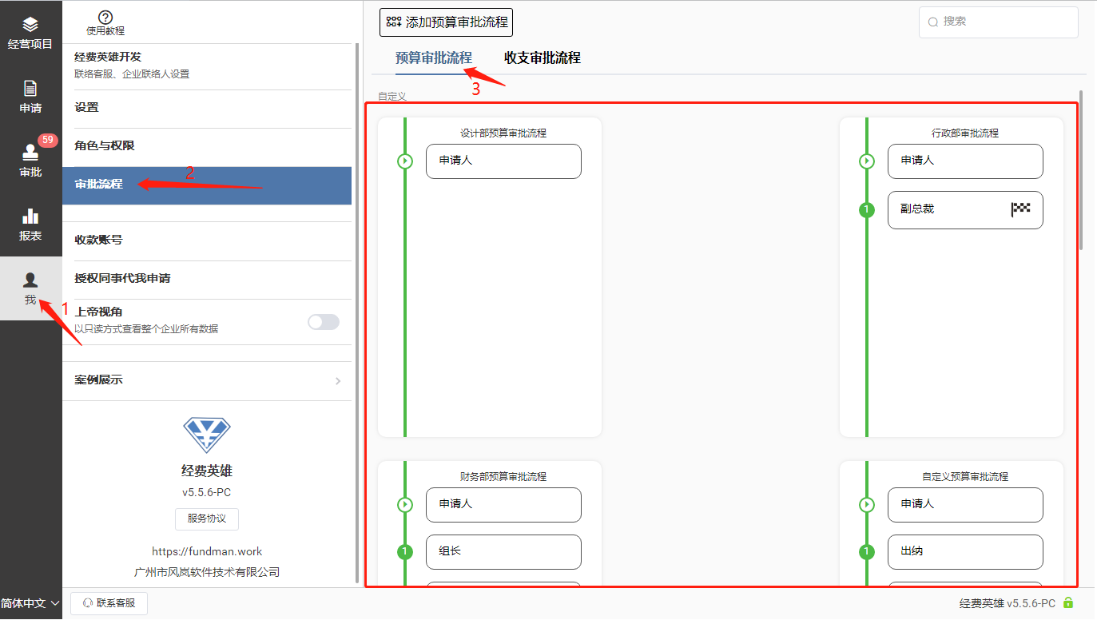1097x620 pixels.
Task: Click 广州市风岚软件技术有限公司 company name
Action: coord(207,573)
